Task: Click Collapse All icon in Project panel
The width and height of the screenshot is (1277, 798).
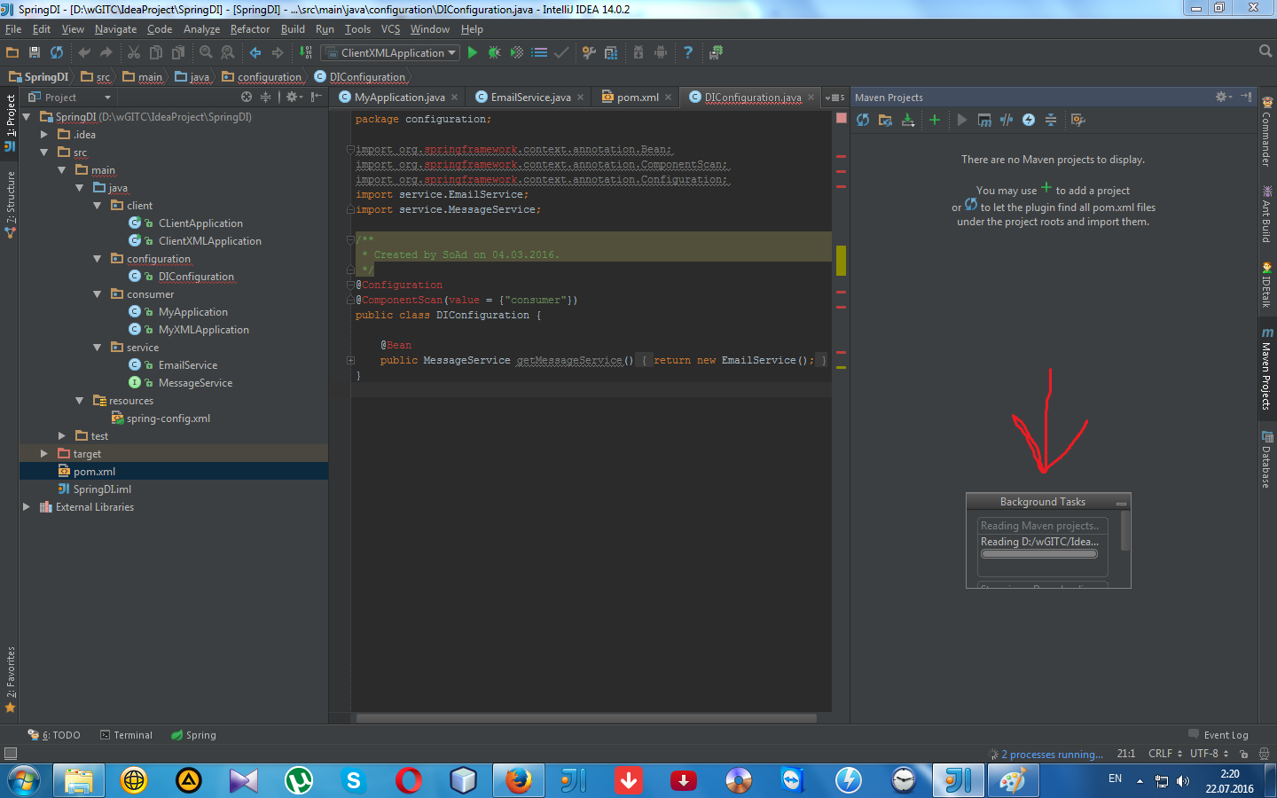Action: click(x=265, y=97)
